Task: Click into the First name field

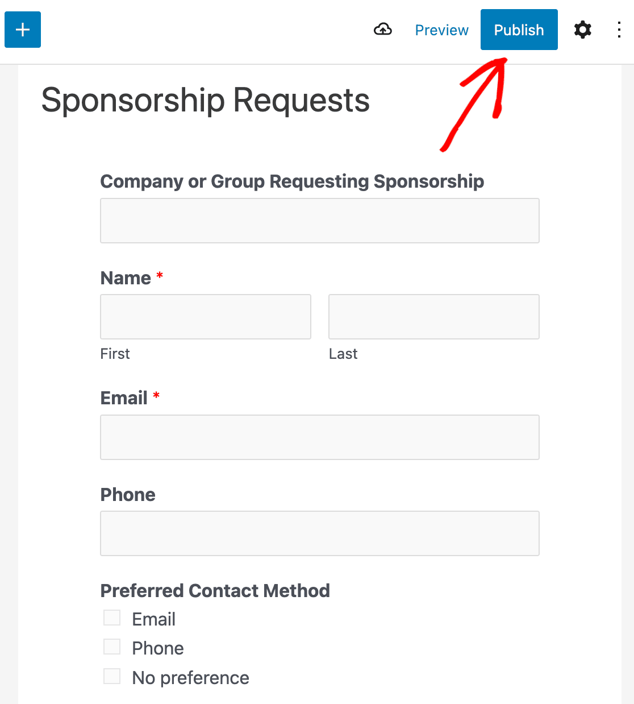Action: point(206,317)
